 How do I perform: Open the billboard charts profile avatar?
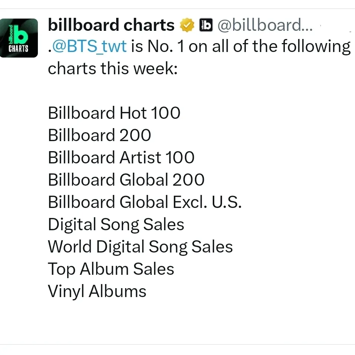19,38
